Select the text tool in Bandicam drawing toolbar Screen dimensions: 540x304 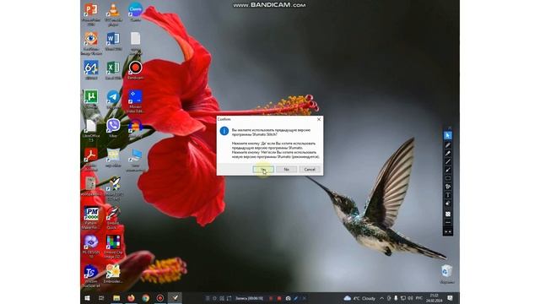click(448, 195)
